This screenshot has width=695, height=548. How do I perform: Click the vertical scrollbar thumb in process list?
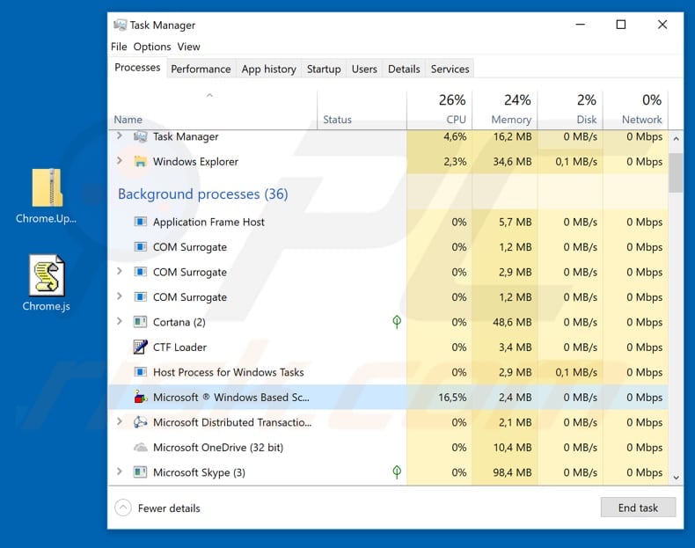(x=676, y=172)
